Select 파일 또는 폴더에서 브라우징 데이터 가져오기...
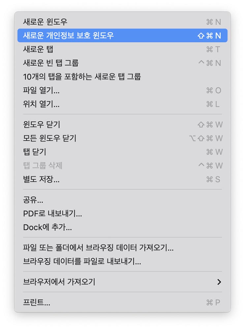Viewport: 245px width, 329px height. 122,248
